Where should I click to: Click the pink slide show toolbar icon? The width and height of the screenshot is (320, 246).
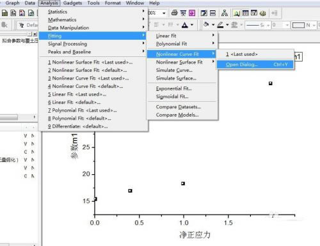point(192,13)
